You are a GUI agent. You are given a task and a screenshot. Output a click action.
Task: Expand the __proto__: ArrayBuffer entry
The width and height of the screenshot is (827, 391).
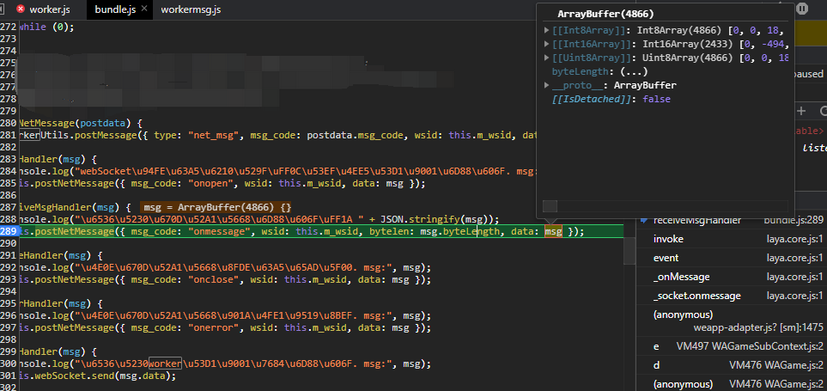546,85
